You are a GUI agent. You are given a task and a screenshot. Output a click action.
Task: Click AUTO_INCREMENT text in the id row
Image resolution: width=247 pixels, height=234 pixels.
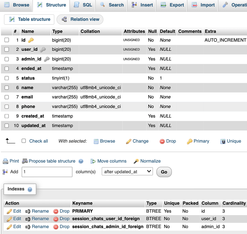click(x=225, y=40)
